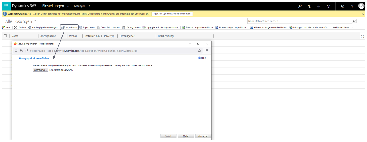Click bookmark star in Firefox popup
The height and width of the screenshot is (142, 367).
(x=199, y=51)
